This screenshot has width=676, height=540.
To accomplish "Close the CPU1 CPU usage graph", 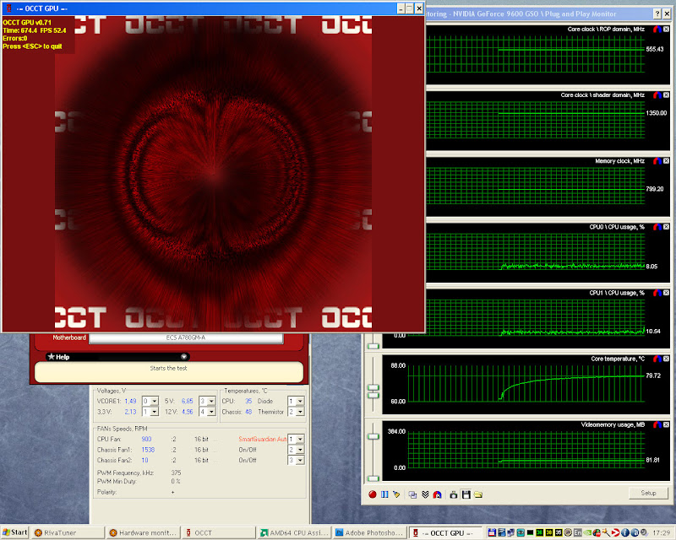I will tap(666, 293).
